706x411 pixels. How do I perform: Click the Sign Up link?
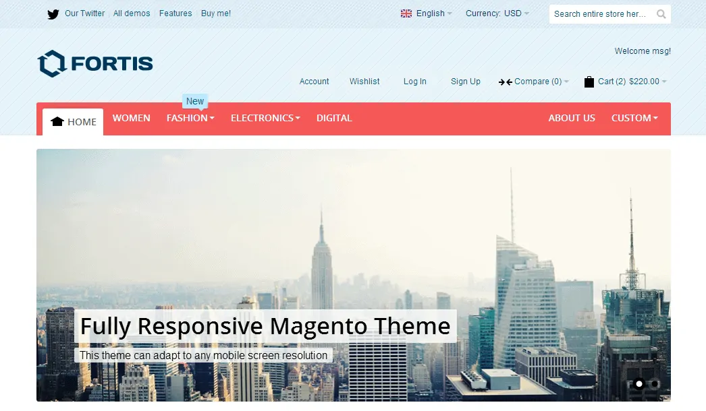click(x=465, y=82)
